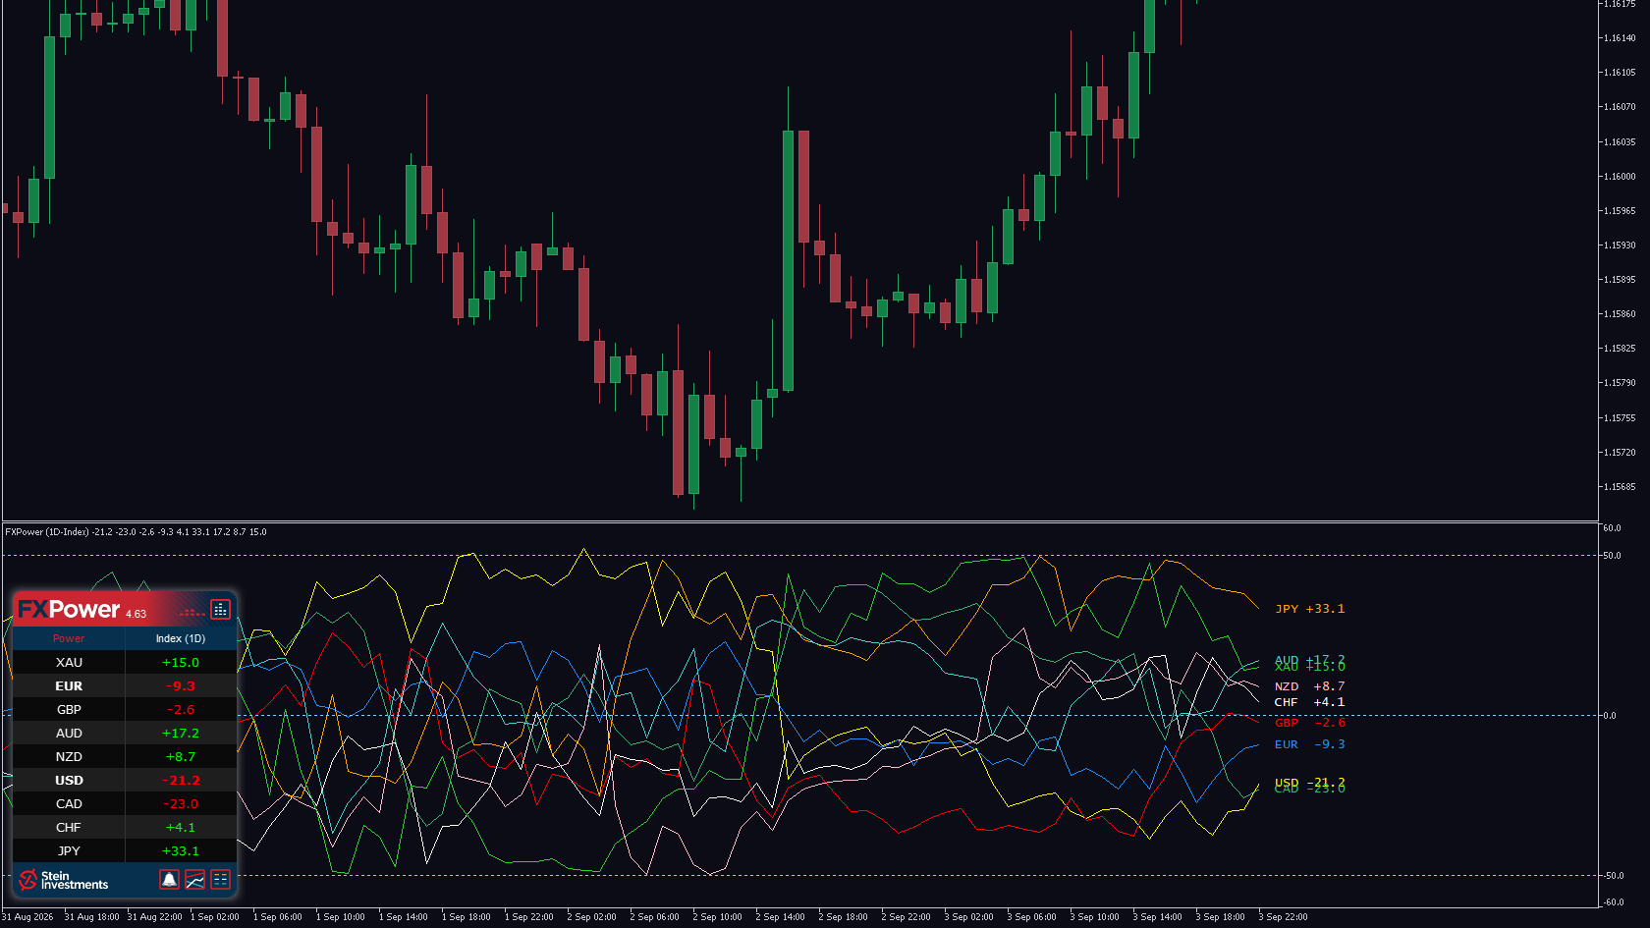Select the CHF currency row
This screenshot has width=1650, height=928.
125,827
